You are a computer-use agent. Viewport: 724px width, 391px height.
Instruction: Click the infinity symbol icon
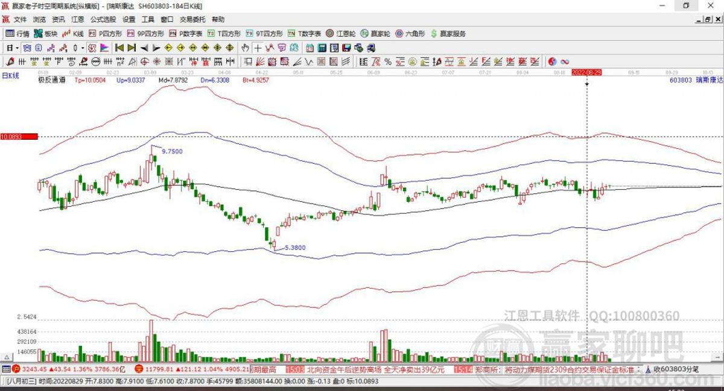point(565,61)
